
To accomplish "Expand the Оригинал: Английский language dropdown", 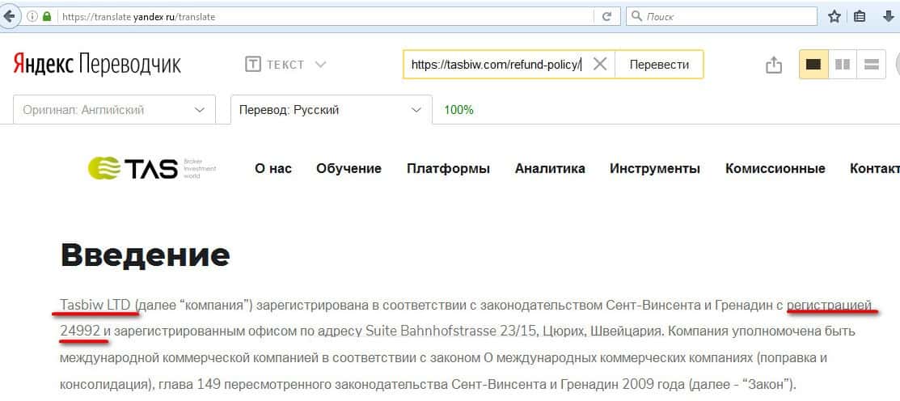I will [114, 110].
